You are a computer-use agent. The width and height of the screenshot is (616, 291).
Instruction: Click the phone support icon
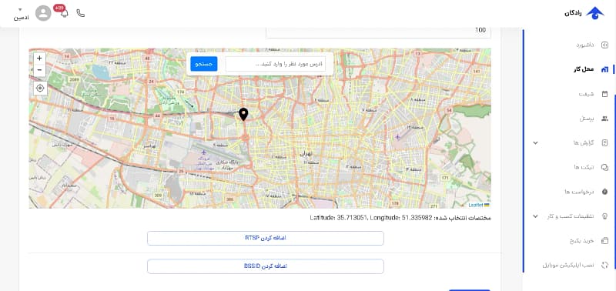pos(81,13)
